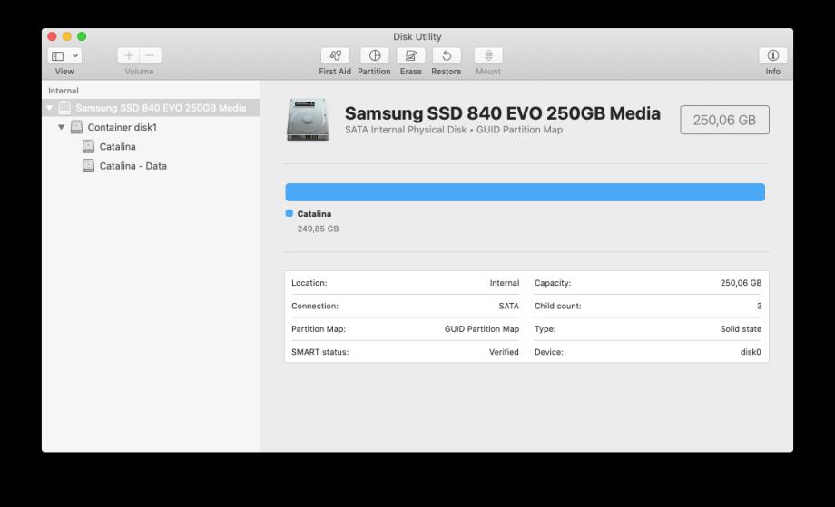Maximize window with green button
This screenshot has height=507, width=835.
[x=82, y=36]
